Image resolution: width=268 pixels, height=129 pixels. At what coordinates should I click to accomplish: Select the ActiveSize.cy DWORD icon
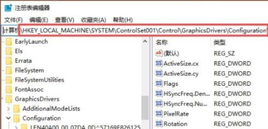click(159, 74)
